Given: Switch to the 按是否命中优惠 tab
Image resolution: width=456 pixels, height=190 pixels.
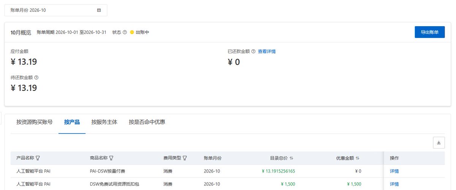Looking at the screenshot, I should pos(147,122).
